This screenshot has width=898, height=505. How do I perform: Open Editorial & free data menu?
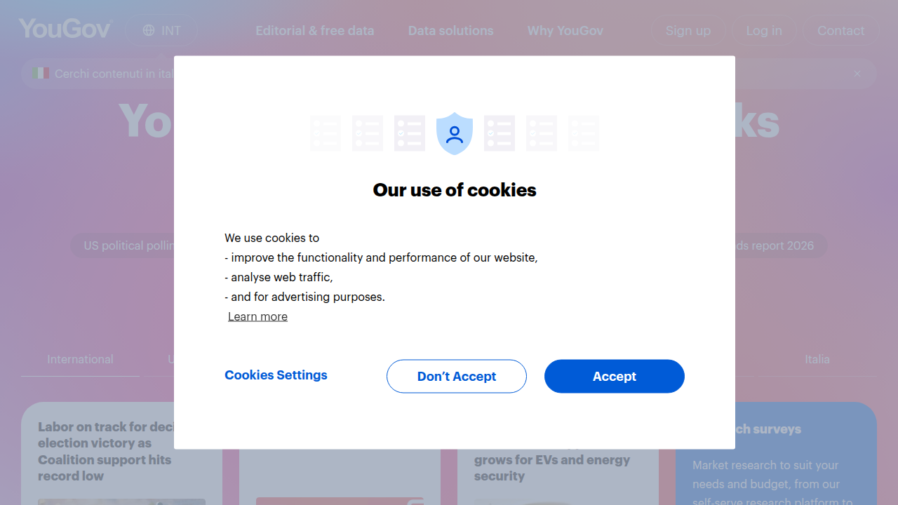click(x=314, y=31)
